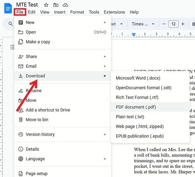Select Move to bin
Image resolution: width=195 pixels, height=177 pixels.
pyautogui.click(x=37, y=119)
